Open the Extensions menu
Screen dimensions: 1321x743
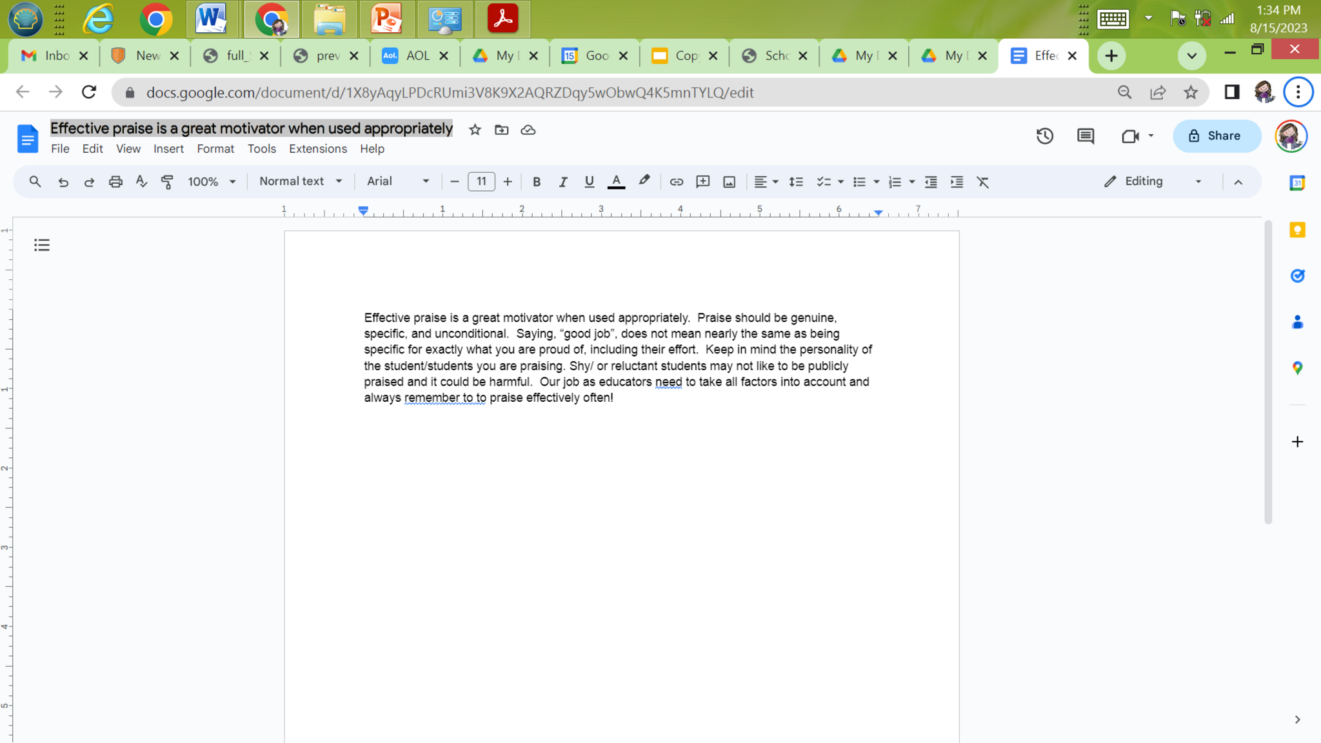click(317, 148)
